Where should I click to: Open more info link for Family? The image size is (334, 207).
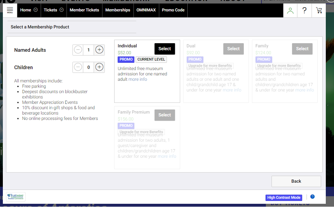pos(304,90)
